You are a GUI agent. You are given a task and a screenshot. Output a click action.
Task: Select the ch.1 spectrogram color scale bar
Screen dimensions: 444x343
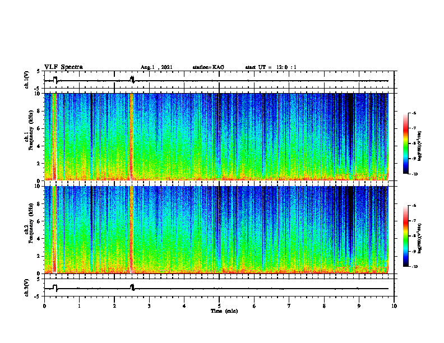point(405,143)
